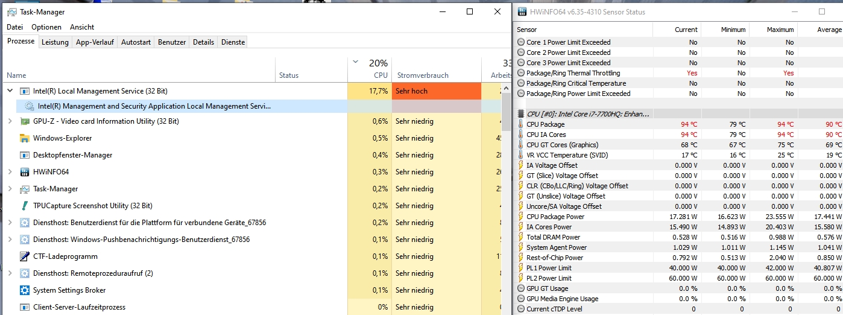Click the 17.281 W CPU Package Power value
This screenshot has height=315, width=843.
684,217
